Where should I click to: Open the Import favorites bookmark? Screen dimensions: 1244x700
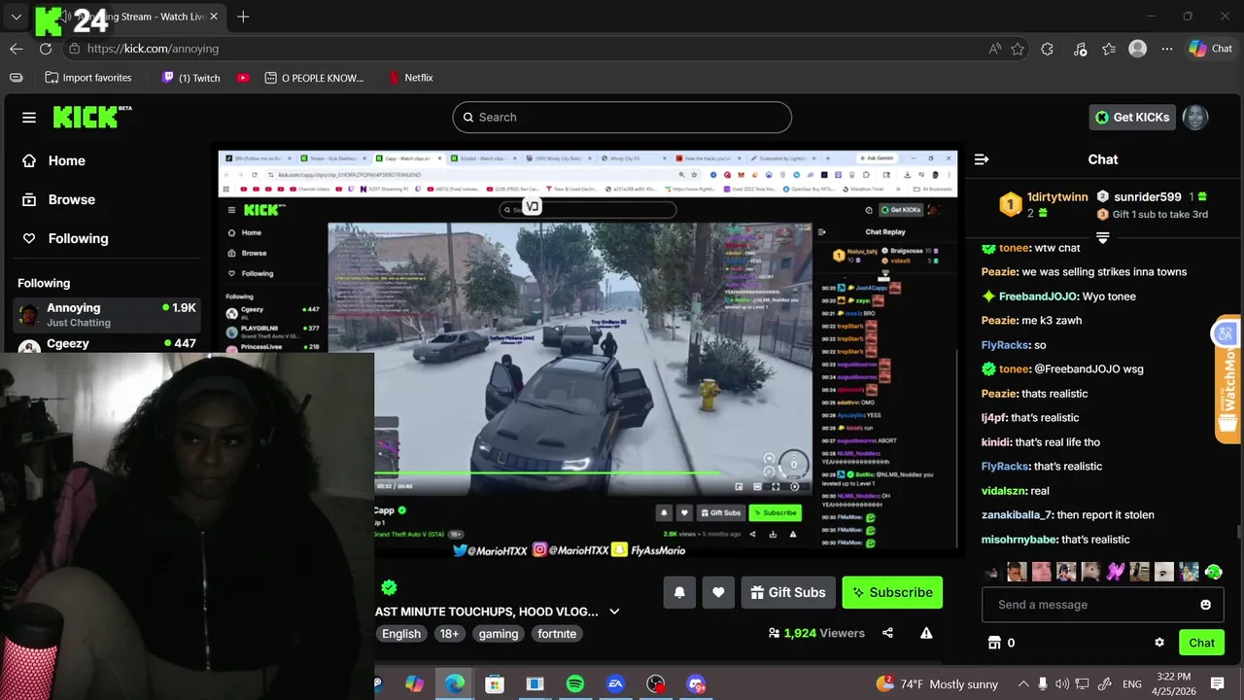88,78
